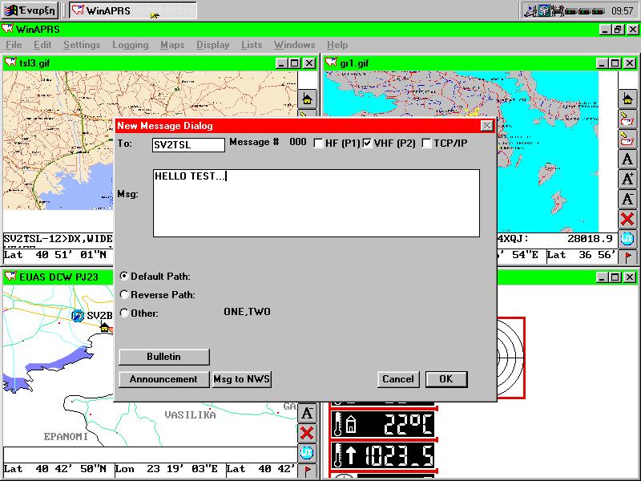The image size is (641, 481).
Task: Click the A- icon in EUAS DCW PJ23 window
Action: tap(307, 413)
